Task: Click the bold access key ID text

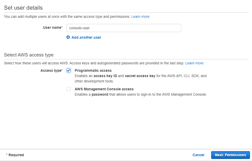Action: (x=105, y=76)
